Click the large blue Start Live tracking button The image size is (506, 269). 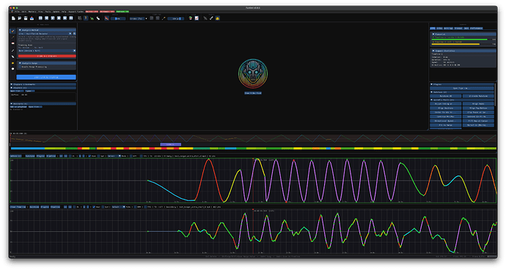pyautogui.click(x=46, y=77)
